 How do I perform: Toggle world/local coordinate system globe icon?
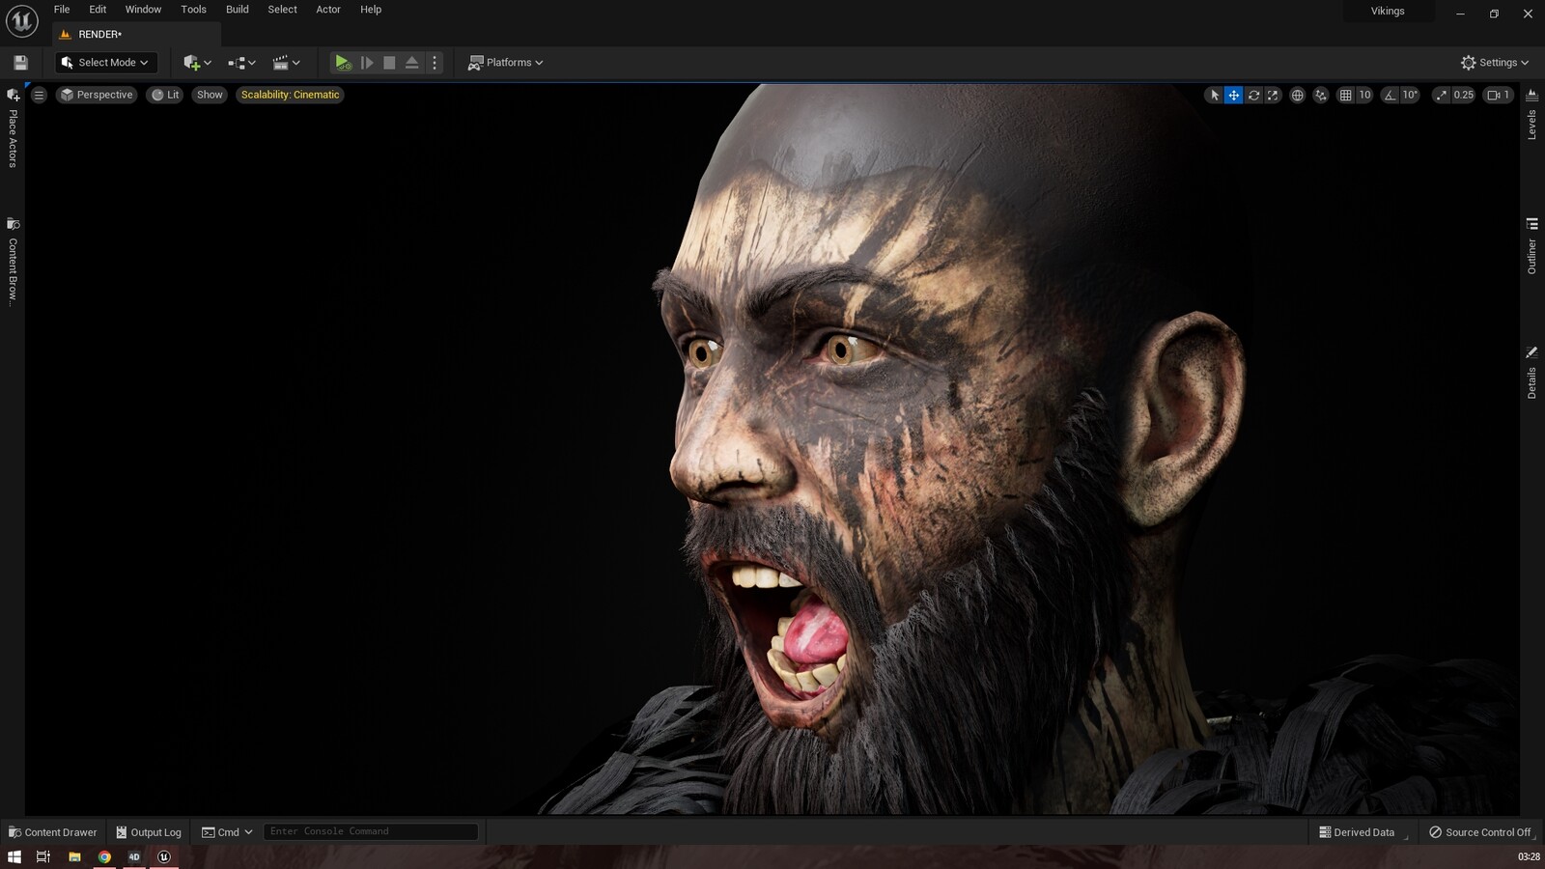[1298, 95]
